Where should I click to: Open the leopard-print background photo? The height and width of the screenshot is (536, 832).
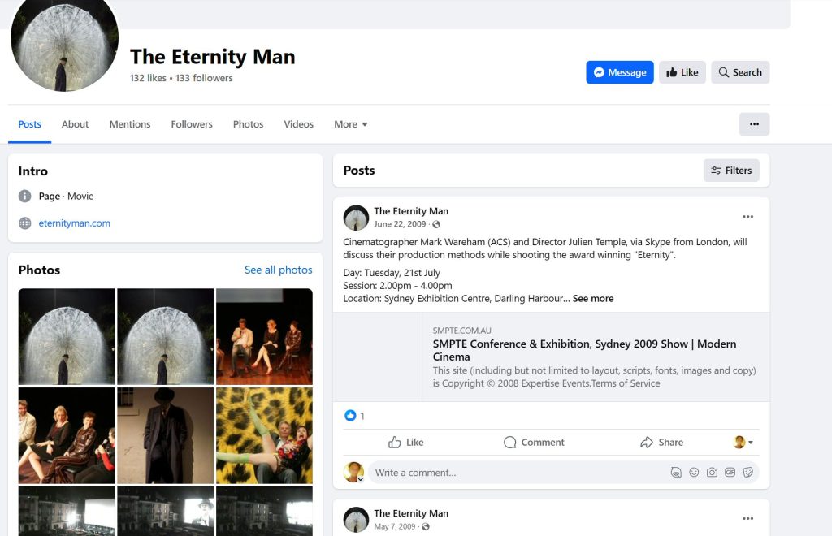[264, 435]
